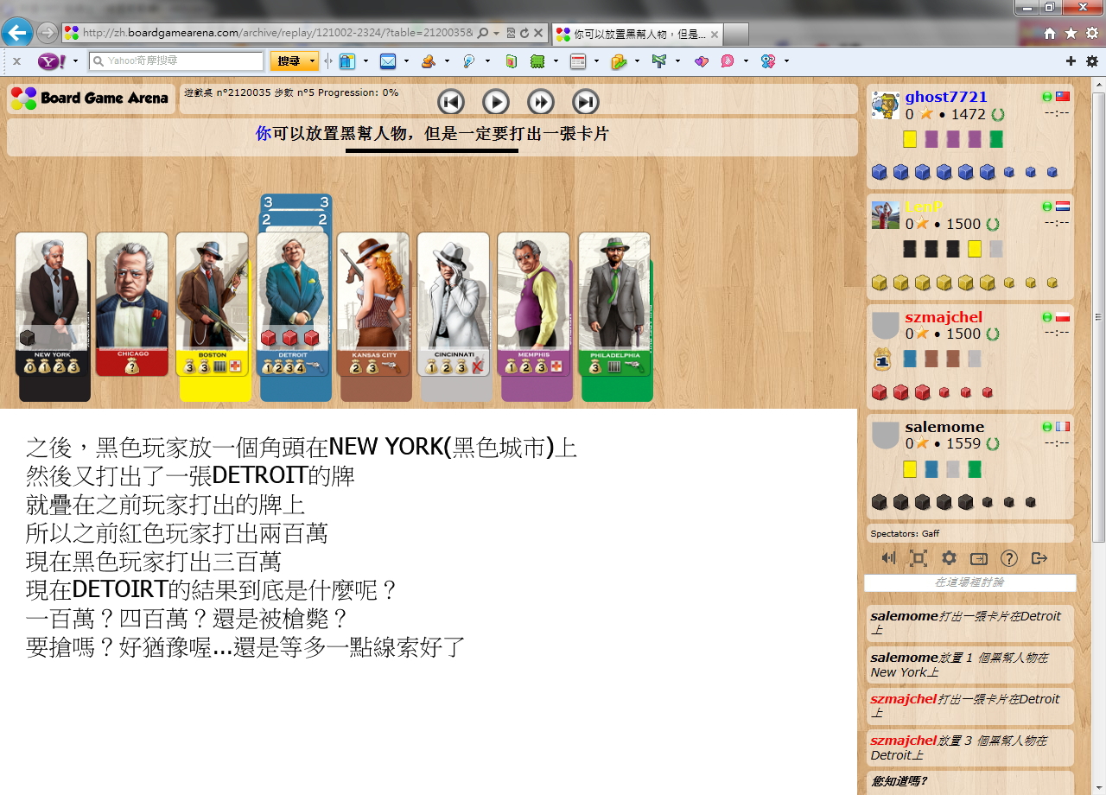Click Yahoo toolbar mail envelope icon
The image size is (1106, 795).
[x=388, y=61]
